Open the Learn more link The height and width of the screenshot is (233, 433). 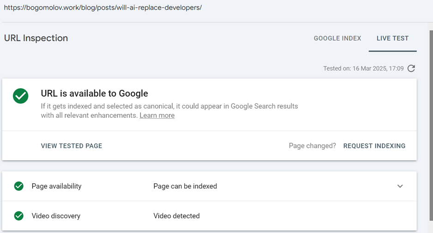[157, 116]
